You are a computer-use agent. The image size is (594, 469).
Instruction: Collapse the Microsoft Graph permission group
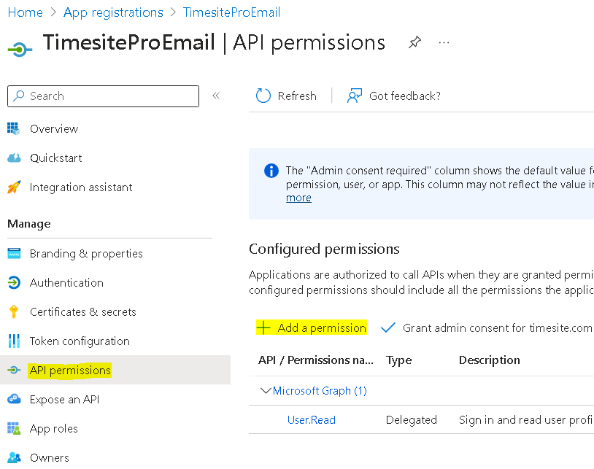pyautogui.click(x=267, y=390)
